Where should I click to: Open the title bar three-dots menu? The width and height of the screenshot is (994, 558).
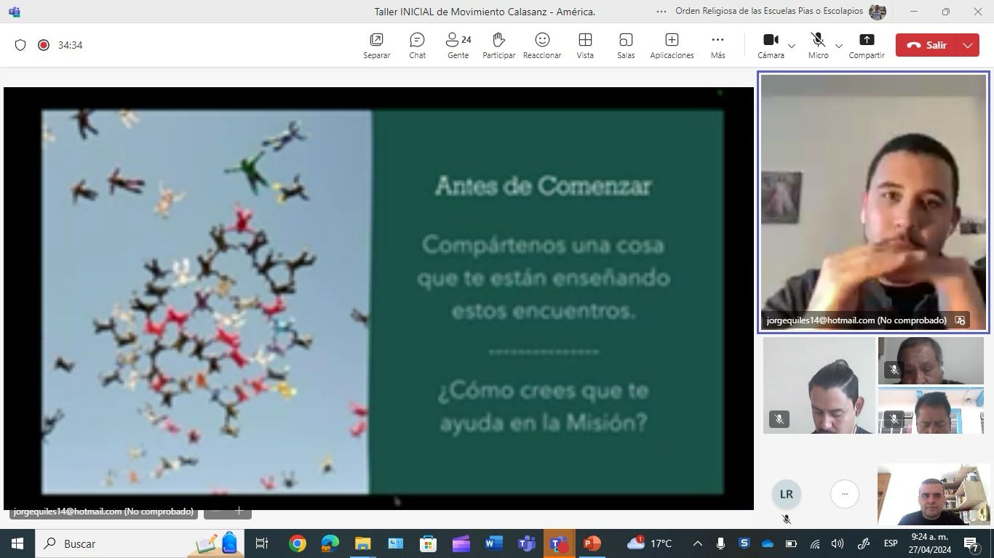pos(661,12)
